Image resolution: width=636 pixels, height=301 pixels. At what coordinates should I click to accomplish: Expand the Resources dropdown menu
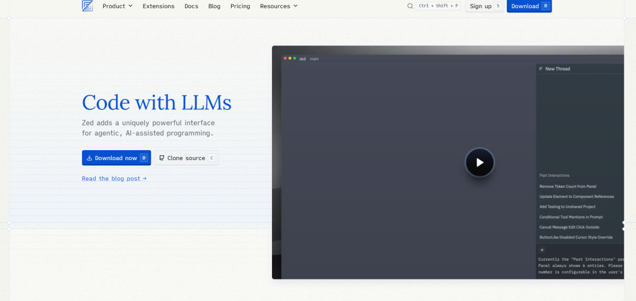click(x=278, y=6)
